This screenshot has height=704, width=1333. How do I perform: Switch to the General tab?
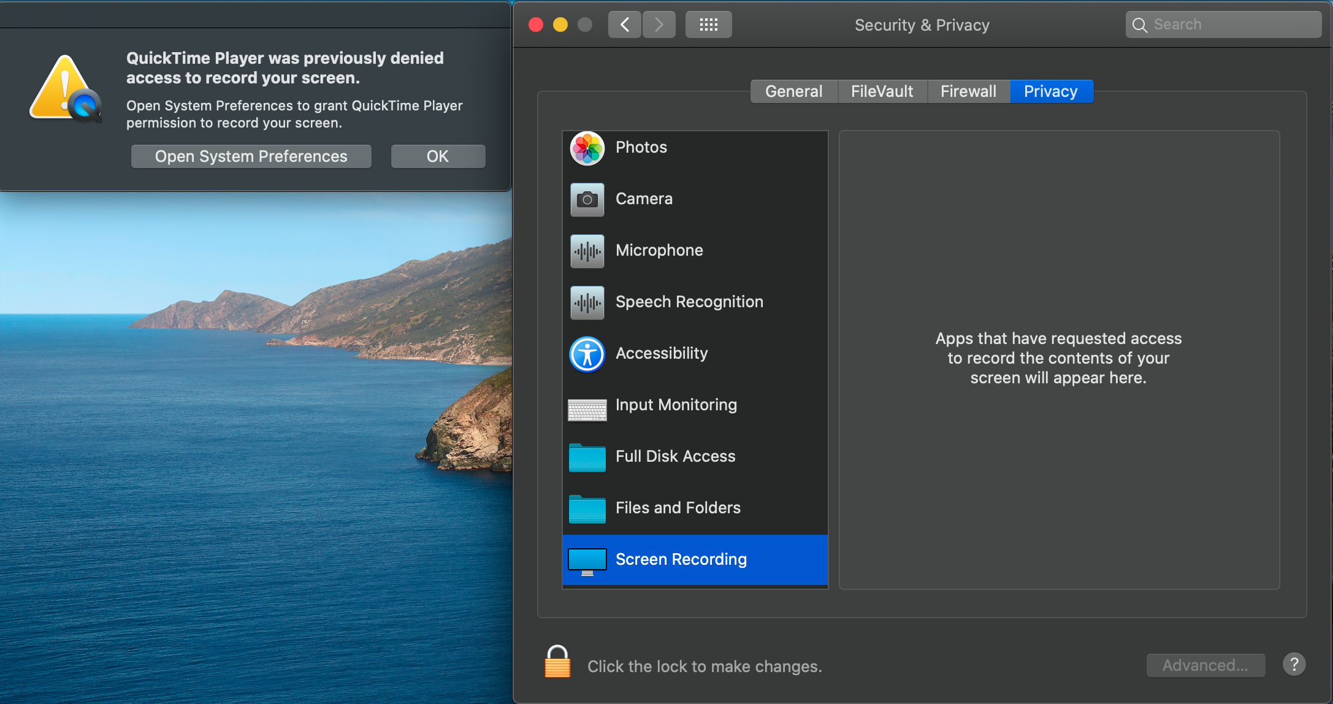pyautogui.click(x=793, y=91)
